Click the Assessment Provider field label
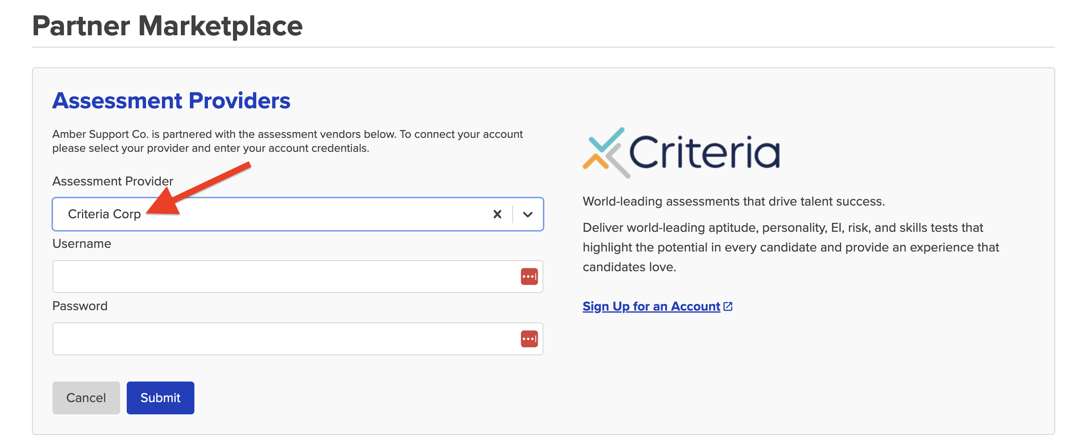This screenshot has height=448, width=1072. tap(112, 181)
